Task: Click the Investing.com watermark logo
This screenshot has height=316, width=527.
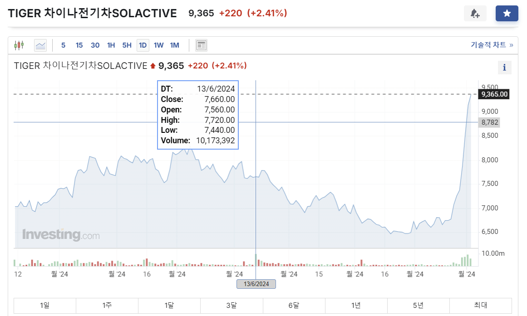Action: pos(61,235)
